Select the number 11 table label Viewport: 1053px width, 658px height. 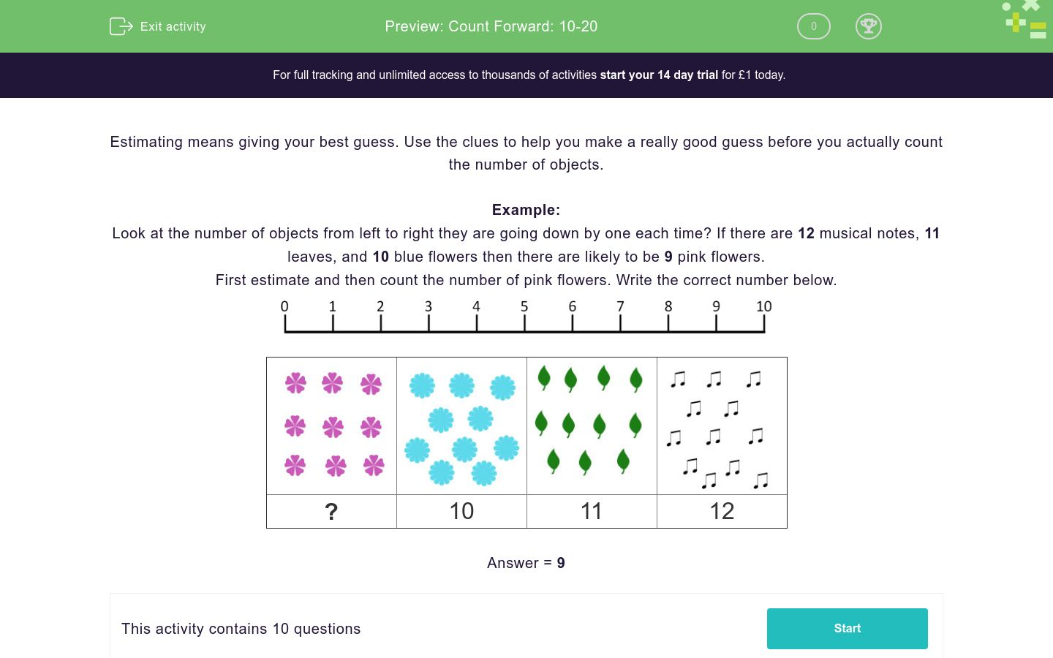[x=592, y=511]
